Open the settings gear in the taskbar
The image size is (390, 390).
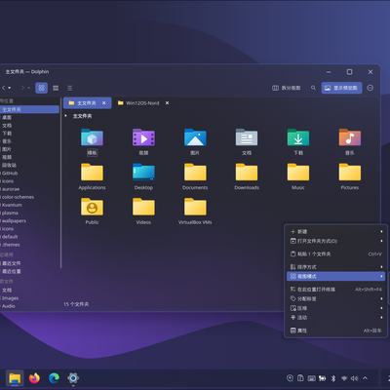[x=73, y=378]
